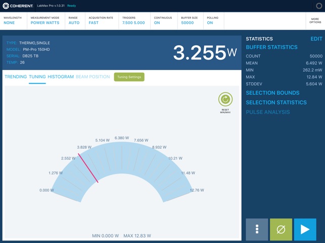
Task: Switch to the Trending tab
Action: pyautogui.click(x=16, y=77)
